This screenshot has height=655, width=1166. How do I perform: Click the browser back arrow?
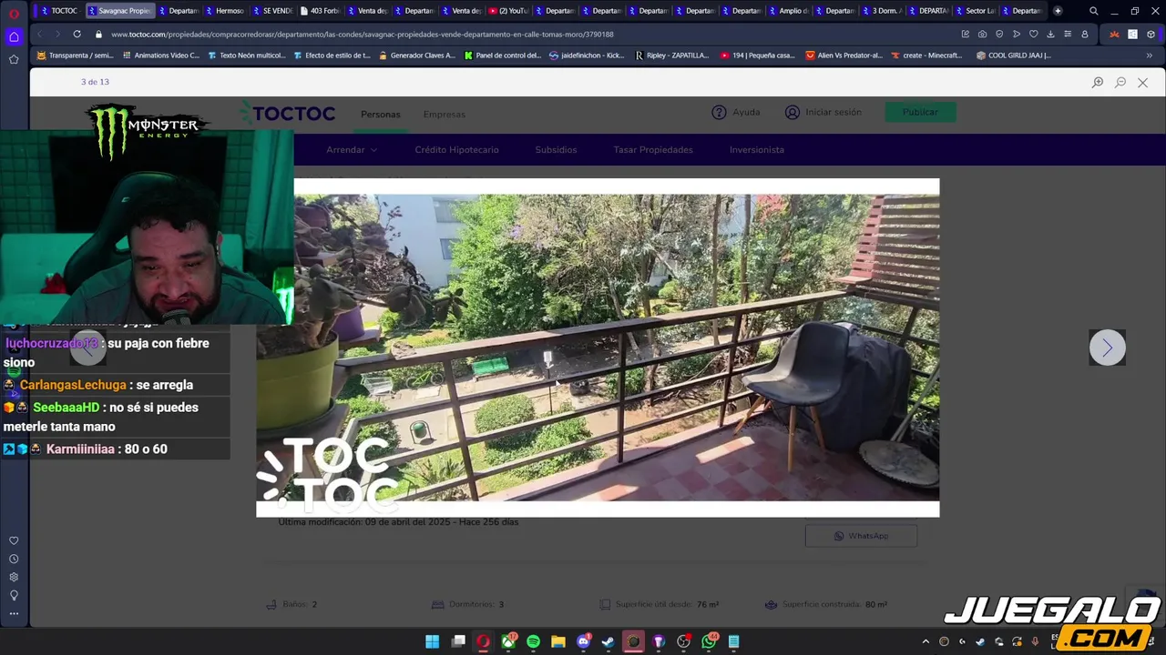coord(39,34)
